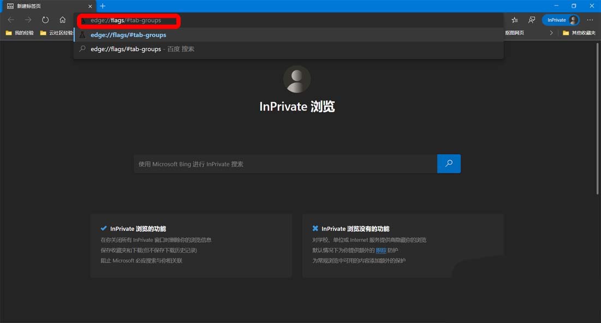This screenshot has width=601, height=323.
Task: Select the edge://flags/#tab-groups navigation suggestion
Action: pos(128,34)
